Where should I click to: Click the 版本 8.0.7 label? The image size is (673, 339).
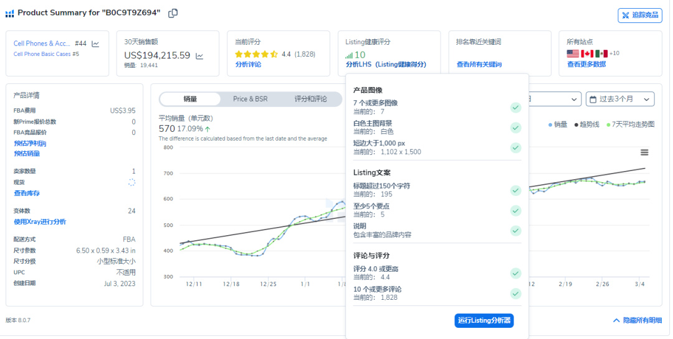18,320
